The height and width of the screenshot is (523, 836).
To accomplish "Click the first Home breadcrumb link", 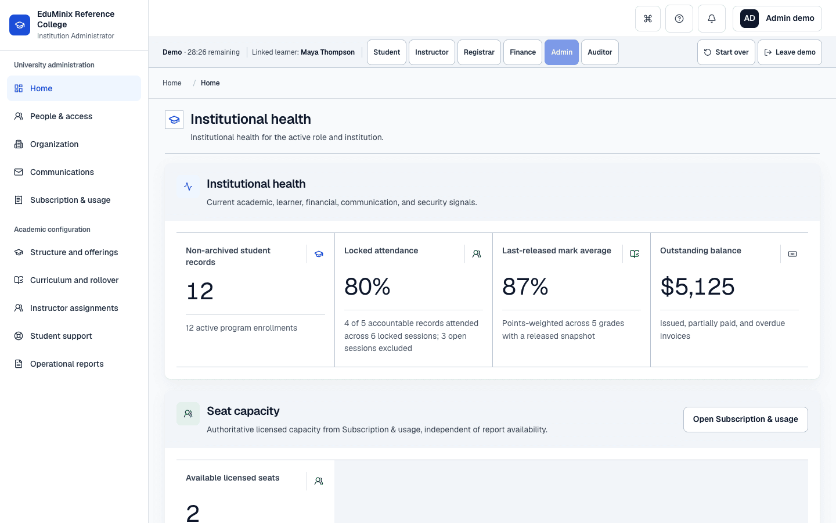I will tap(172, 83).
